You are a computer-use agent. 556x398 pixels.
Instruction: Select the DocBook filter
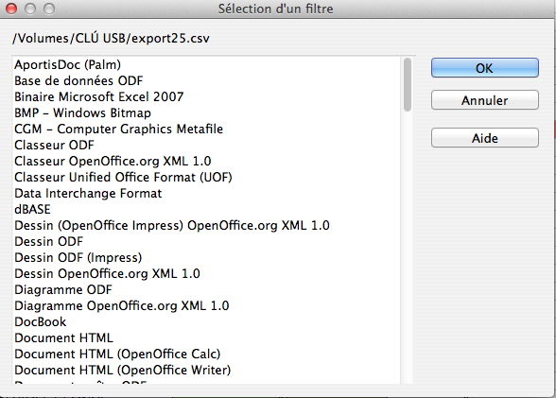(40, 321)
